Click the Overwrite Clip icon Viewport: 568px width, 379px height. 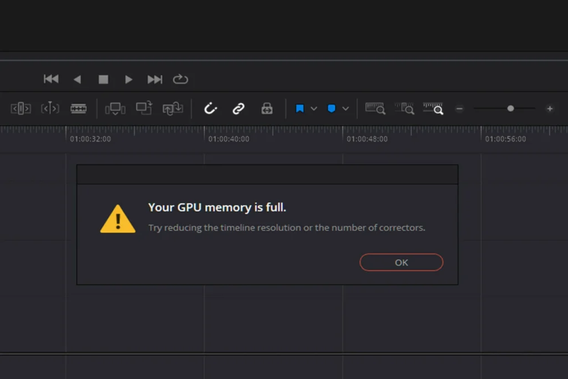[144, 108]
